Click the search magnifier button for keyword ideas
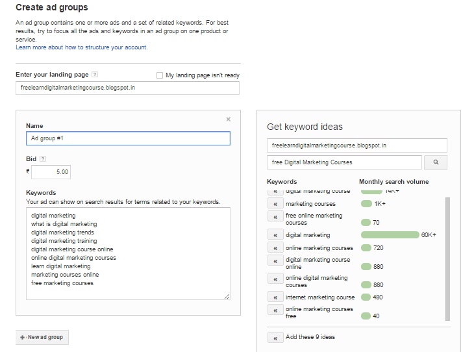 click(436, 162)
